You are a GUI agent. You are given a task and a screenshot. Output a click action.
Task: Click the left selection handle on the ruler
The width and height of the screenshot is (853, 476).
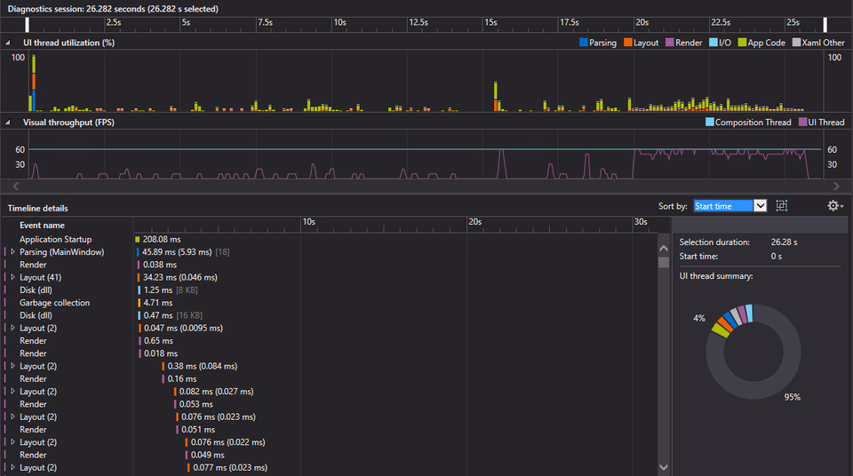[x=28, y=25]
